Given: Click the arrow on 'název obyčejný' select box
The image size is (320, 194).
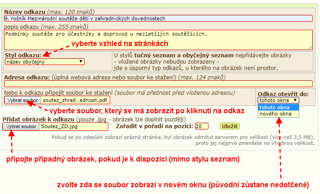Looking at the screenshot, I should (81, 62).
